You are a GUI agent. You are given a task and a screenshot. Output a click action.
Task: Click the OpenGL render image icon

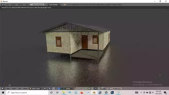point(102,88)
